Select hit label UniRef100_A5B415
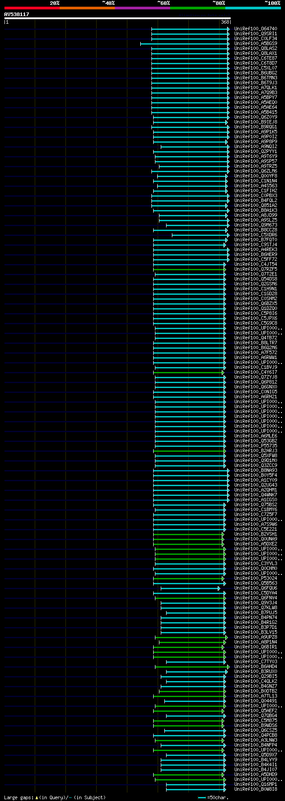 [x=256, y=112]
